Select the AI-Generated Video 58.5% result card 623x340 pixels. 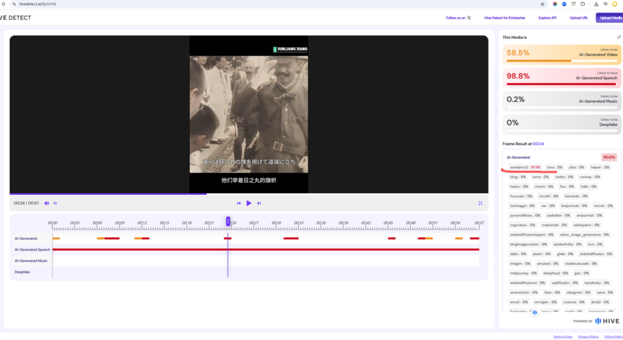tap(562, 55)
